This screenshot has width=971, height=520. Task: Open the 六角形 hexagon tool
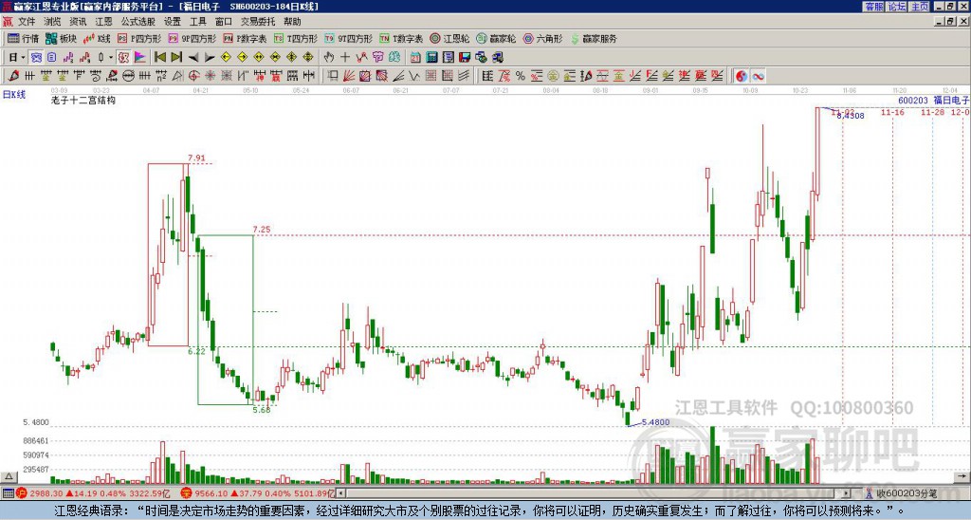click(x=542, y=38)
